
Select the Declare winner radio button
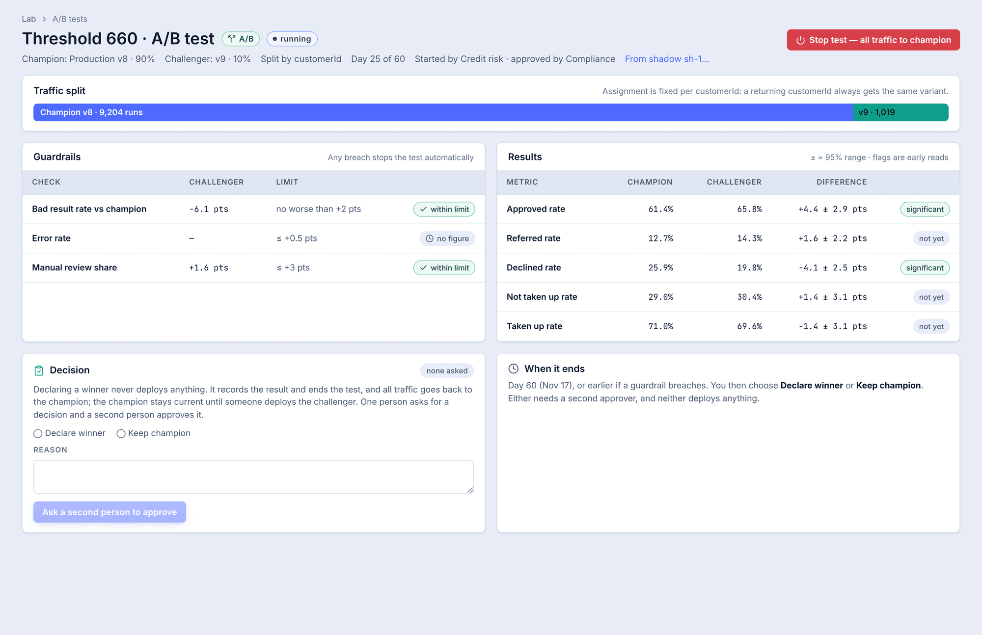(38, 433)
